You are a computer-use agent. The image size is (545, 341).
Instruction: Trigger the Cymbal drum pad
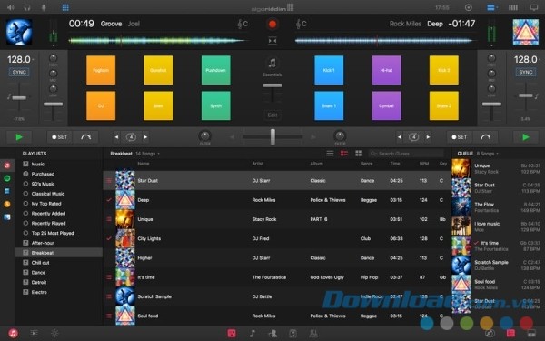pos(387,105)
